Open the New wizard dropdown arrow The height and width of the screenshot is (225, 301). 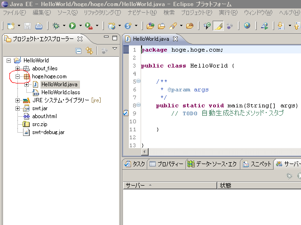click(x=19, y=25)
